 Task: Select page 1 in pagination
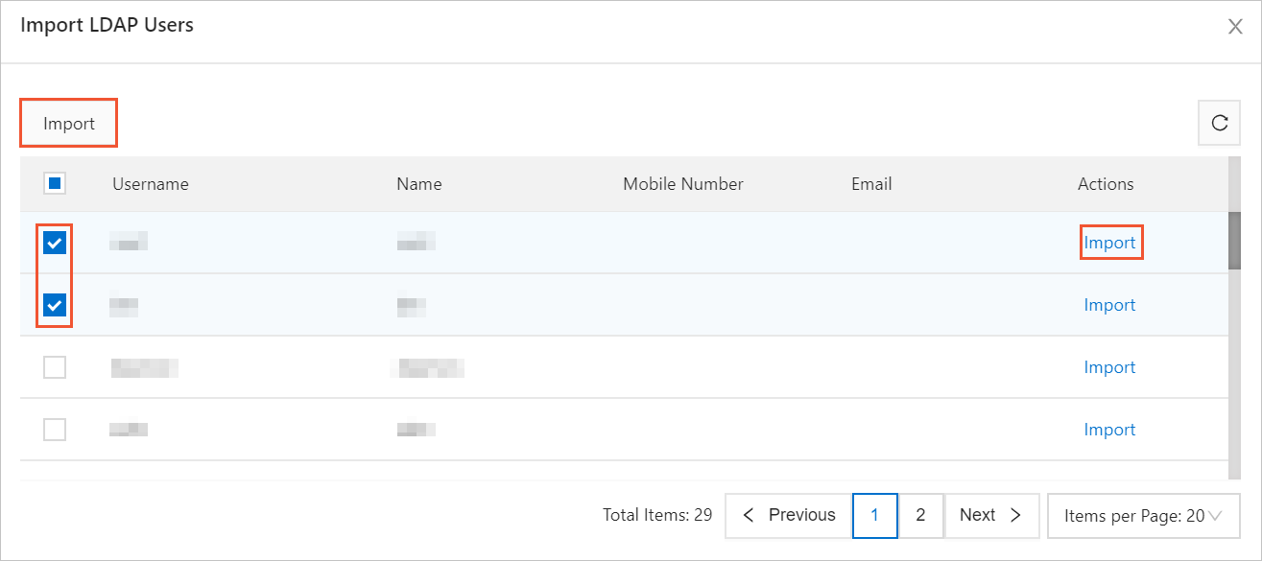875,515
